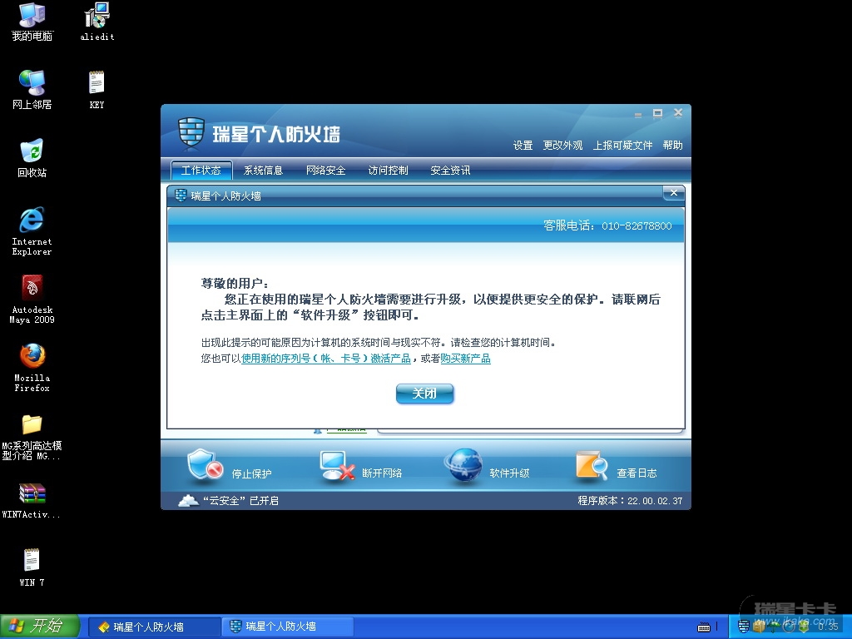Click the 程序版本: 22.00.02.37 text

[x=630, y=500]
